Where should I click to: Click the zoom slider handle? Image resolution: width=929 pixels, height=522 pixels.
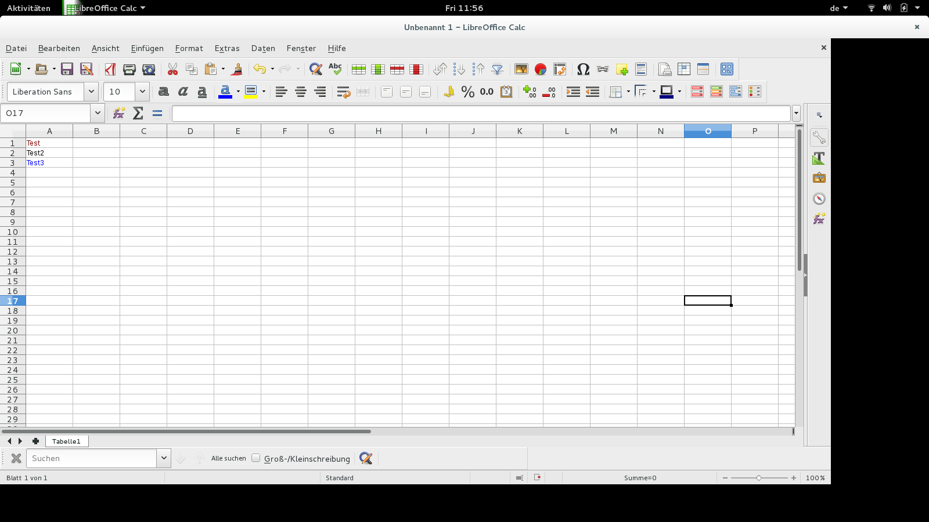759,478
